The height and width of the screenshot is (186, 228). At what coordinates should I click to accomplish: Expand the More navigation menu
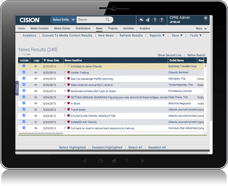pos(201,28)
